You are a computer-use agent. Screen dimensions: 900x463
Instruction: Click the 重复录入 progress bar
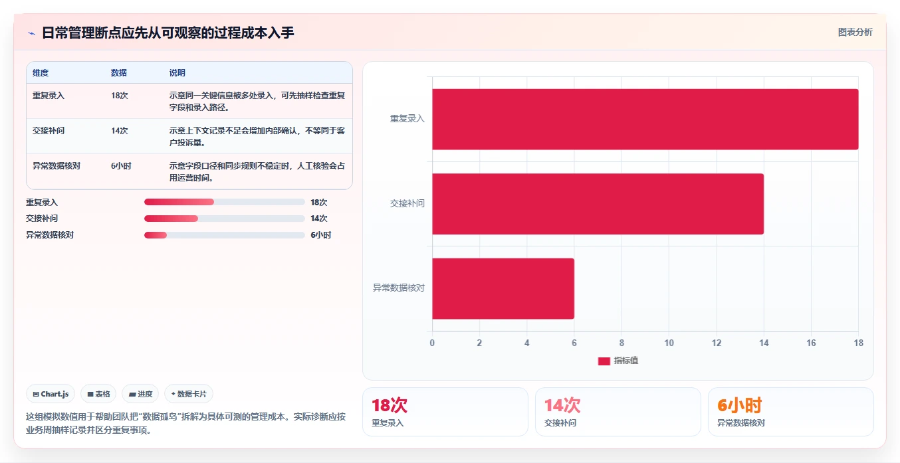tap(225, 202)
